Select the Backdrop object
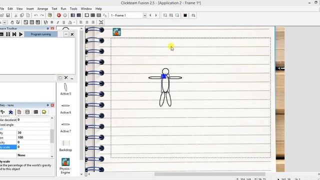Image resolution: width=320 pixels, height=180 pixels. pos(65,145)
